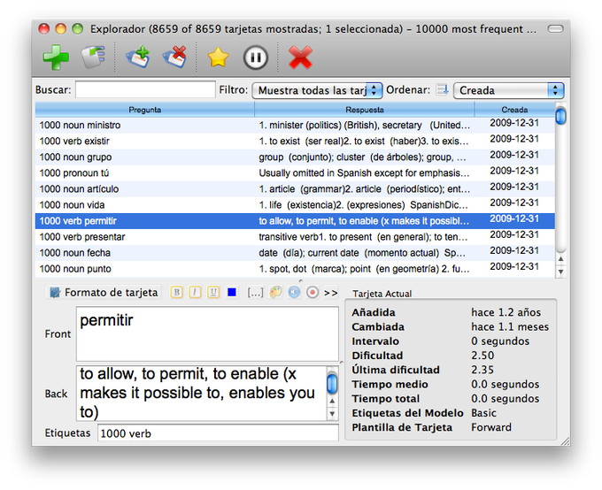
Task: Open the Formato de tarjeta button
Action: pos(104,293)
